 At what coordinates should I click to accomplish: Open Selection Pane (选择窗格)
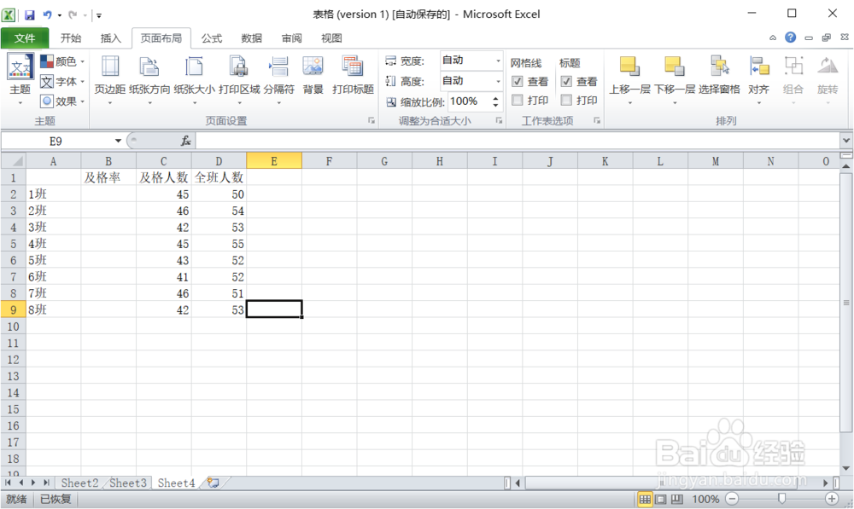[x=719, y=75]
